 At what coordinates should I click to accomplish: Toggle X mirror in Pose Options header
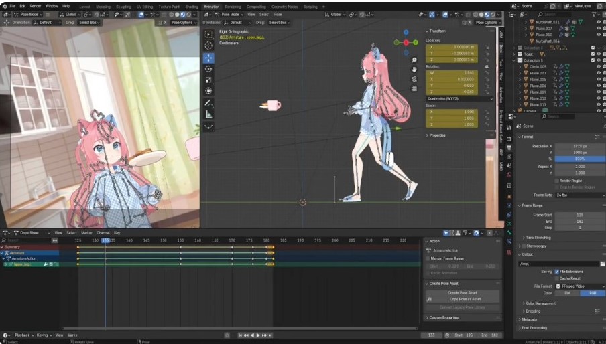pyautogui.click(x=470, y=23)
